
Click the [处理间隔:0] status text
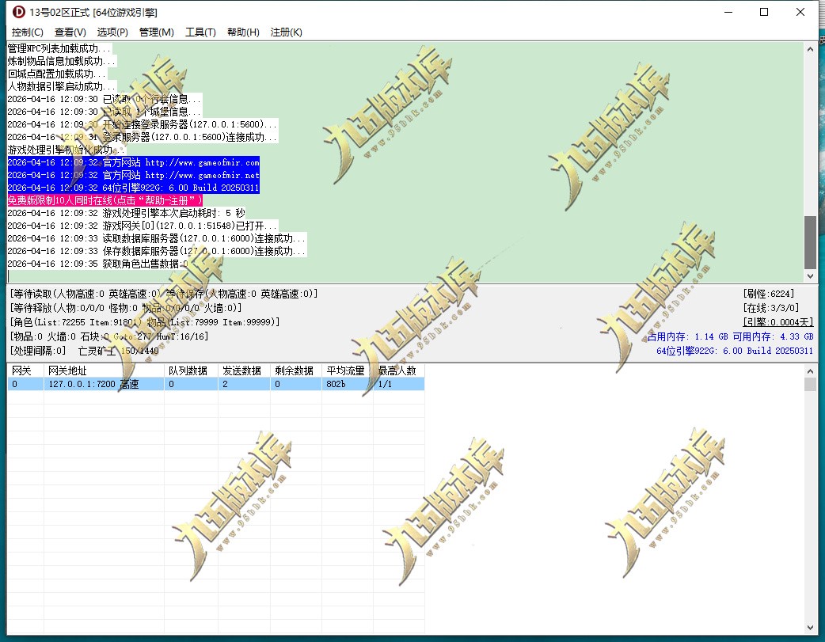point(38,351)
